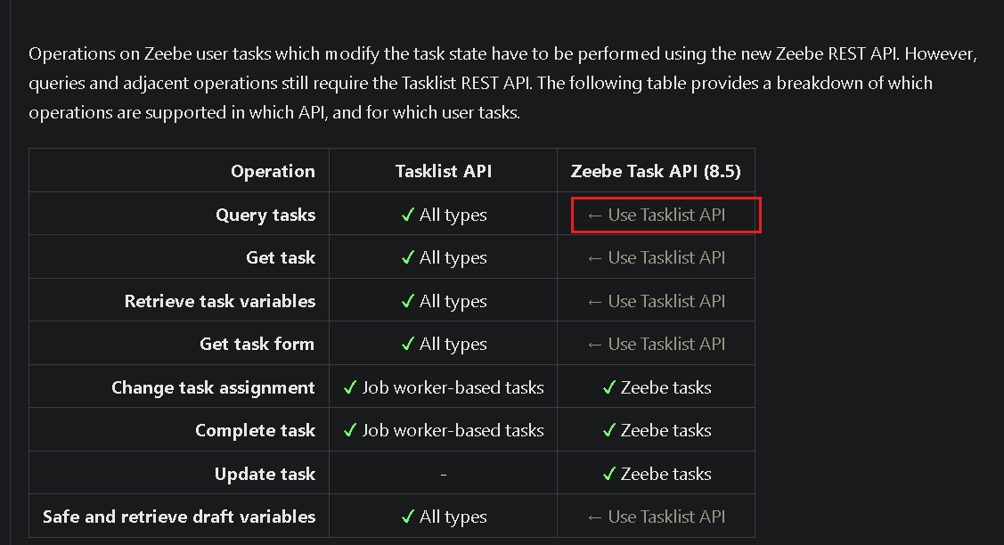The height and width of the screenshot is (545, 1004).
Task: Click Job worker-based tasks in Complete task row
Action: pos(453,430)
